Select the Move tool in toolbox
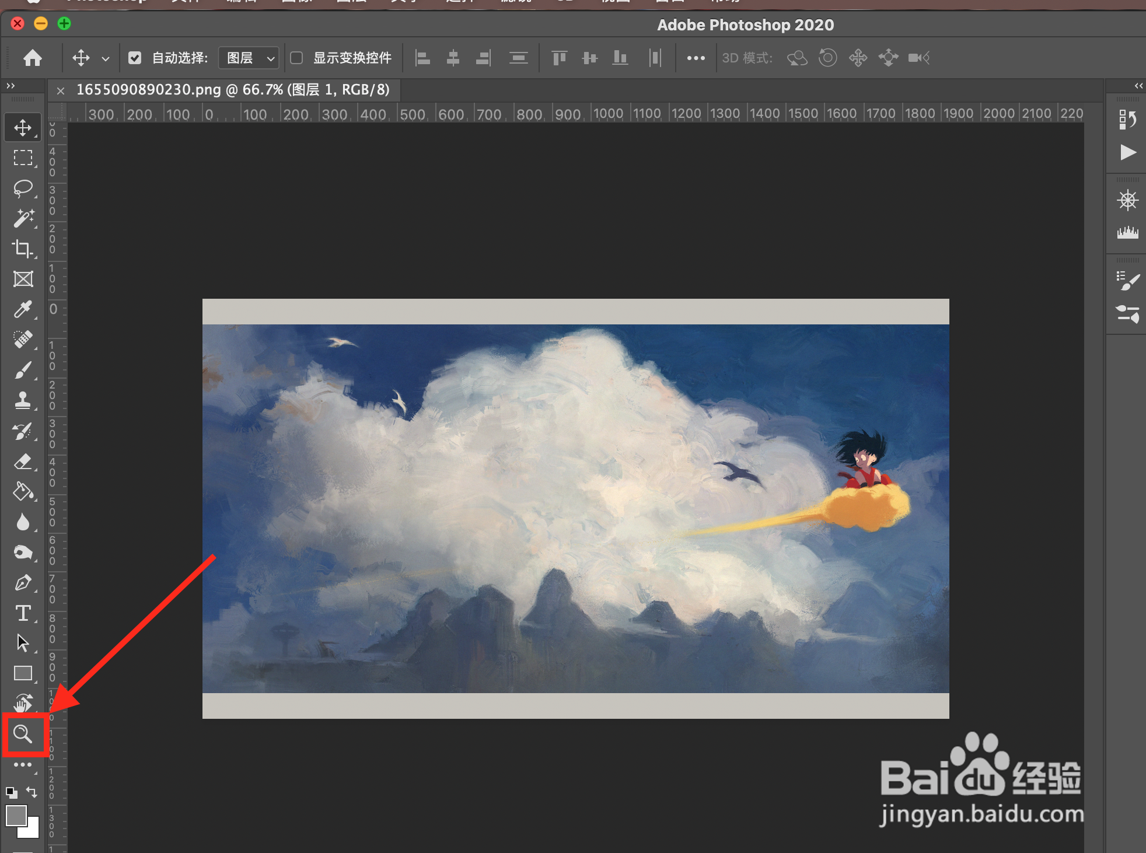The width and height of the screenshot is (1146, 853). click(x=23, y=128)
